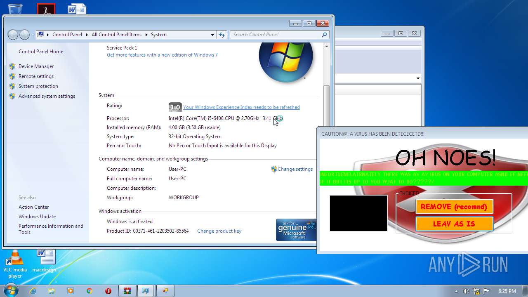This screenshot has height=297, width=528.
Task: Click the search magnifier icon
Action: pyautogui.click(x=325, y=35)
